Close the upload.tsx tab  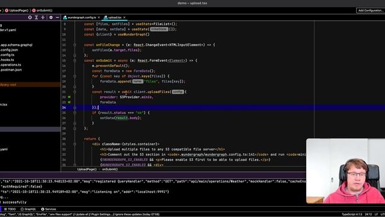(125, 17)
